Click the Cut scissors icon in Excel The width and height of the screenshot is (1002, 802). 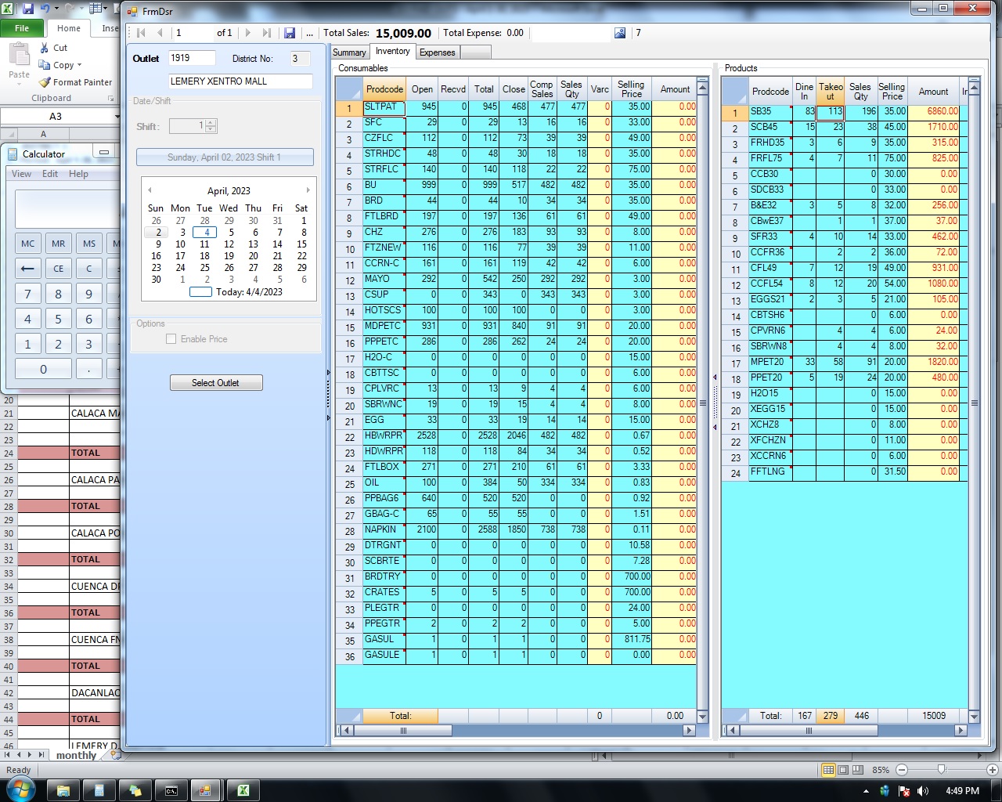pos(45,48)
